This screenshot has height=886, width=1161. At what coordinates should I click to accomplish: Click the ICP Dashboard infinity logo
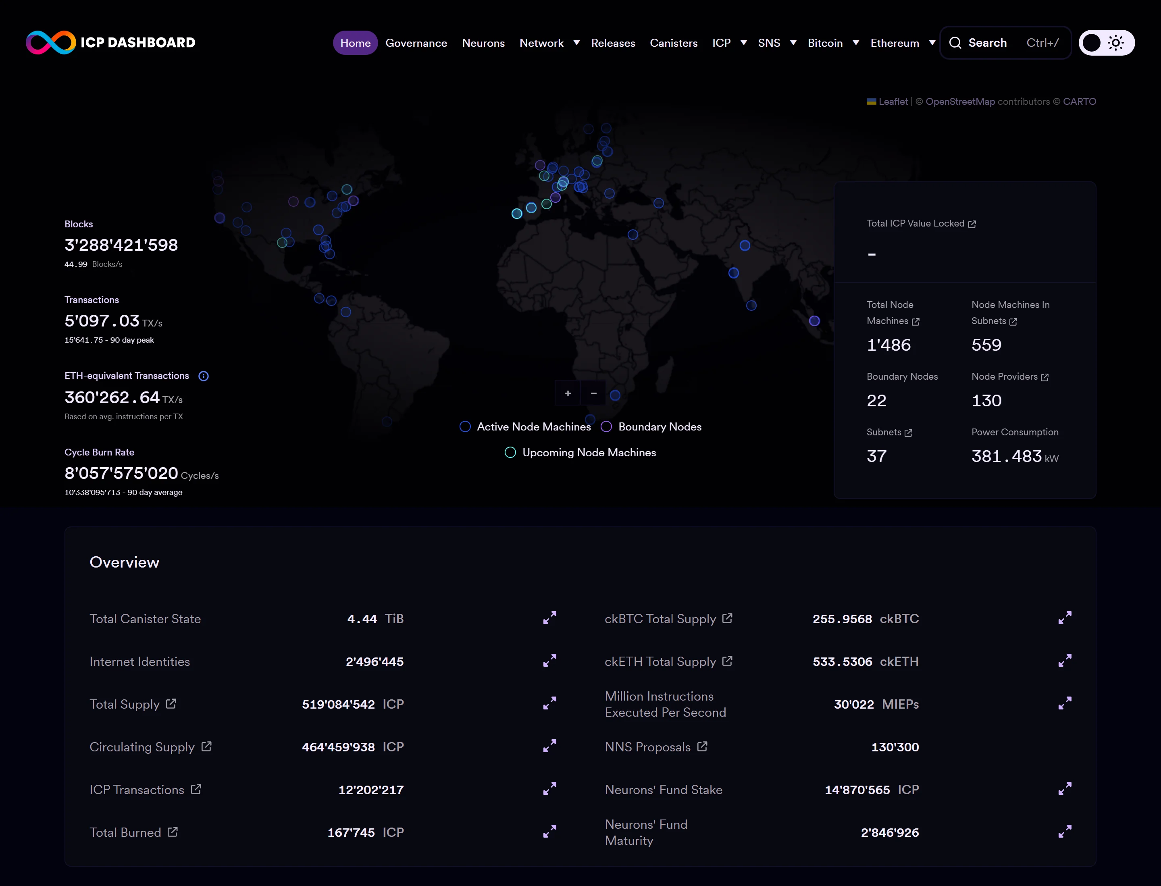click(51, 43)
